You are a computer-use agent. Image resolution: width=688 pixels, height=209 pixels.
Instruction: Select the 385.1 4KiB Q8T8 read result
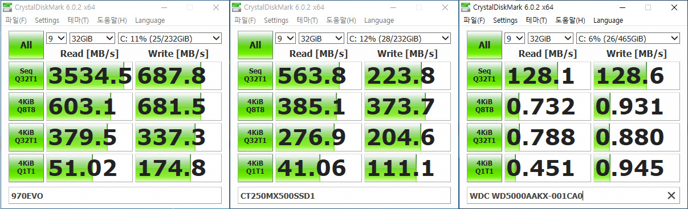tap(318, 106)
